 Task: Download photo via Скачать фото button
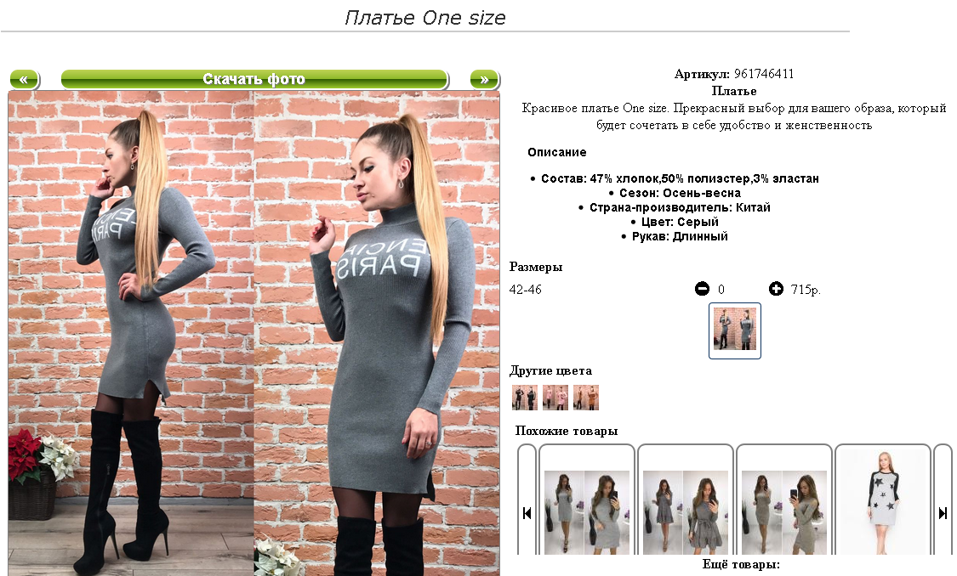click(253, 79)
